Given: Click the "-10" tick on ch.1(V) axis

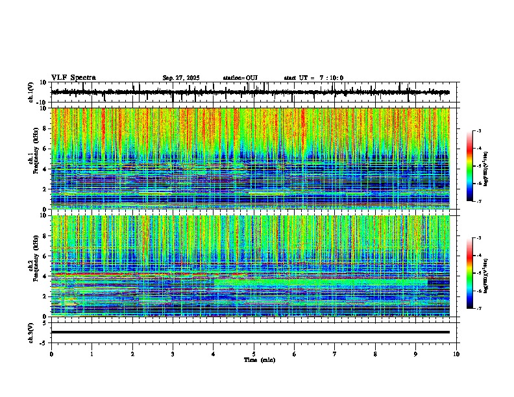Looking at the screenshot, I should click(42, 102).
